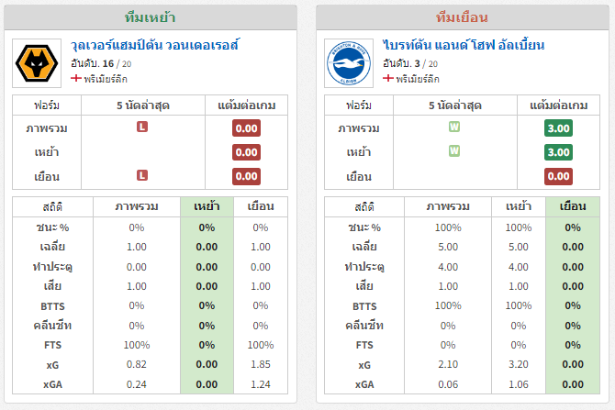Image resolution: width=615 pixels, height=410 pixels.
Task: Click Brighton's rank text อันดับ. 3 / 20
Action: coord(410,63)
